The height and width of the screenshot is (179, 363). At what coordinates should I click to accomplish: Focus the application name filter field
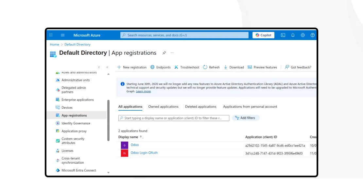[x=174, y=118]
